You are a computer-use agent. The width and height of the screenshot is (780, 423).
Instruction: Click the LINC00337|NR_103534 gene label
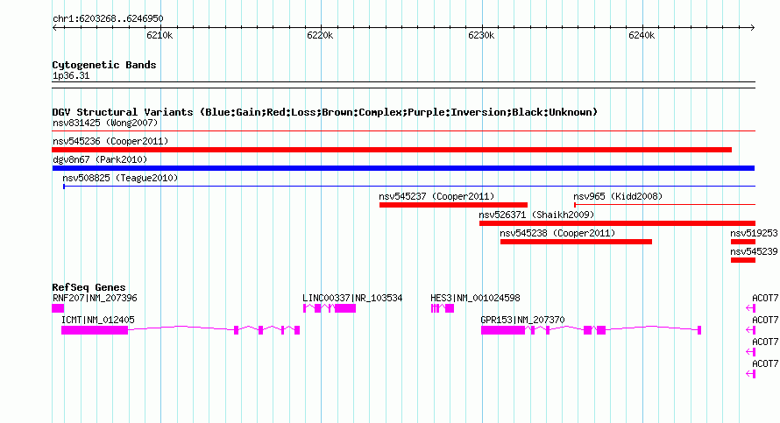pos(352,298)
